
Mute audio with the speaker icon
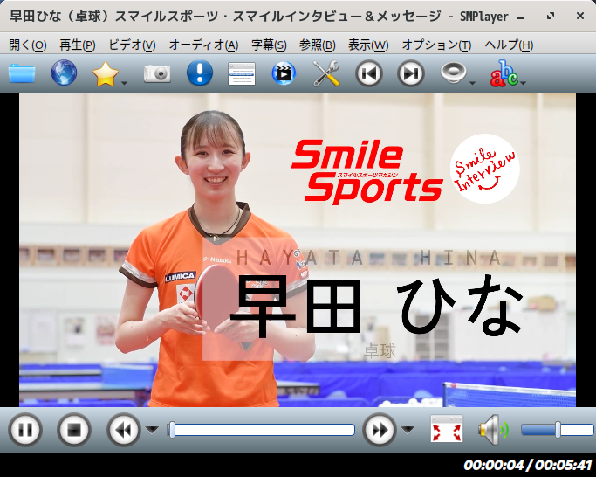pyautogui.click(x=493, y=430)
